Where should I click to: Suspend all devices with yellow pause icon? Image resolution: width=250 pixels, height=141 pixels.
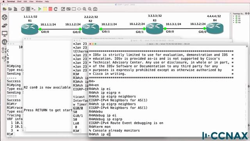pyautogui.click(x=45, y=9)
